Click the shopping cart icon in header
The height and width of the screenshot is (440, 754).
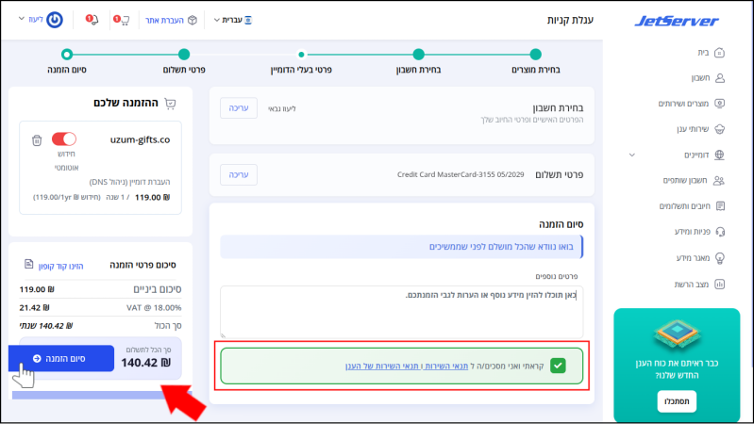[124, 20]
